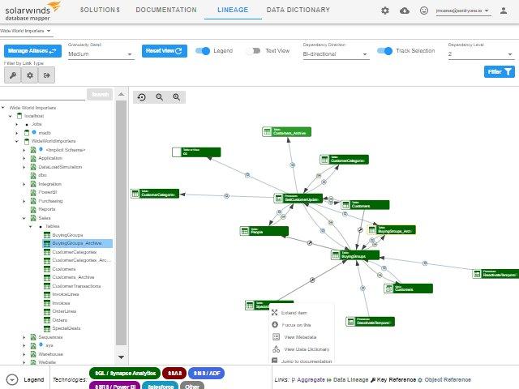
Task: Select the BuyingGroups_Archive graph node
Action: coord(391,230)
